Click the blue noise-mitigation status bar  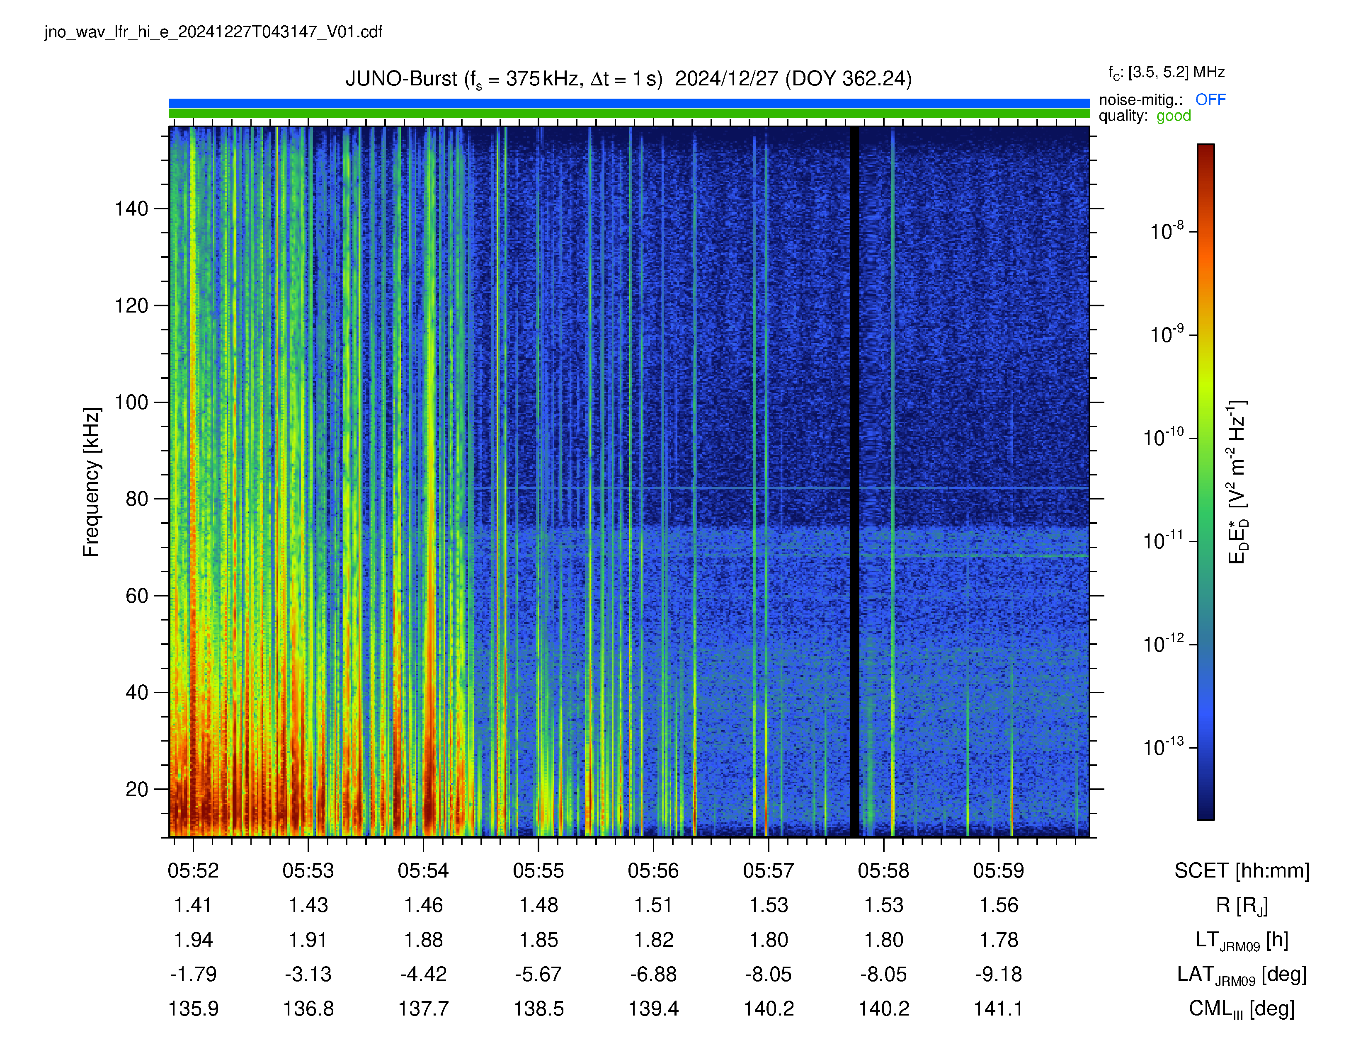click(629, 103)
